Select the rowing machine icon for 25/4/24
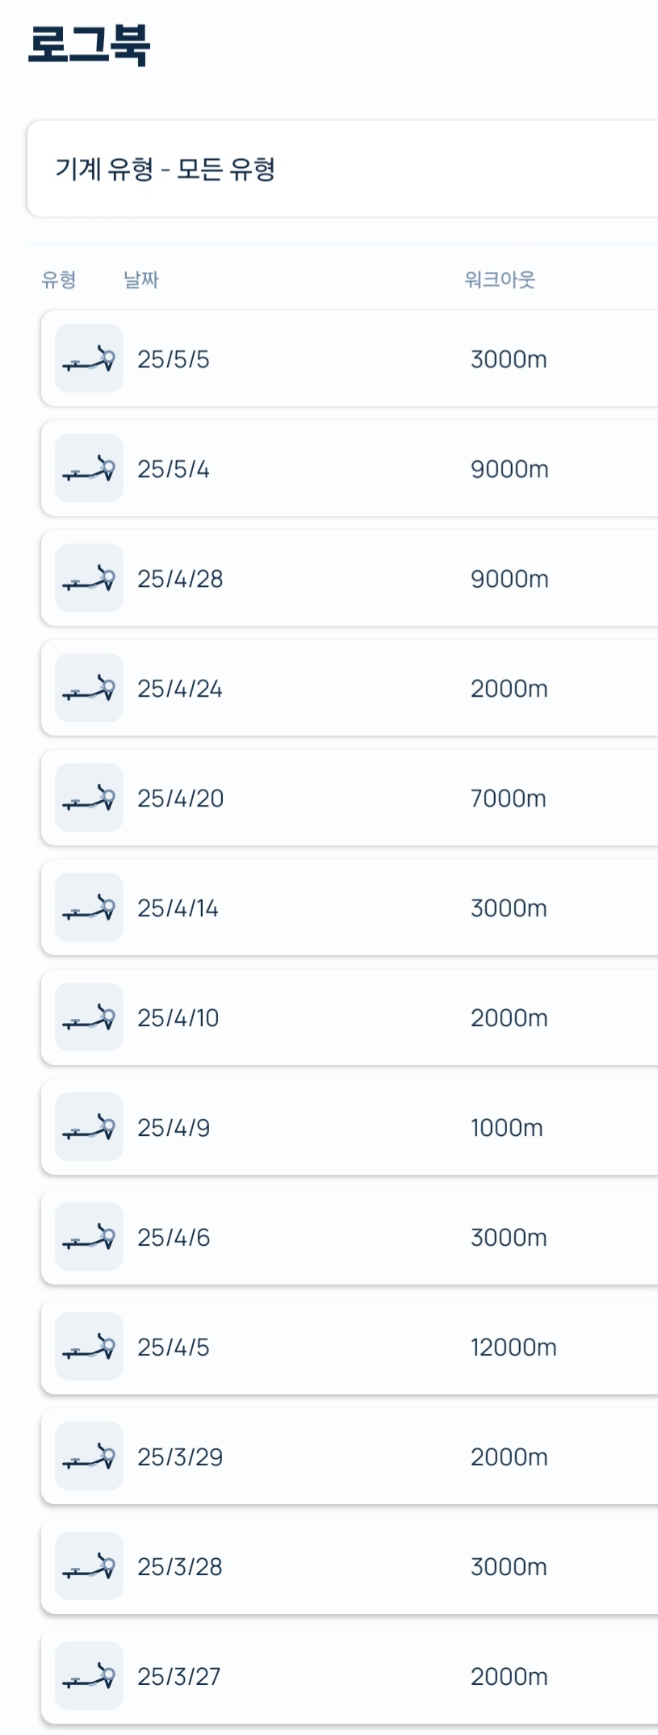This screenshot has width=658, height=1735. 89,688
